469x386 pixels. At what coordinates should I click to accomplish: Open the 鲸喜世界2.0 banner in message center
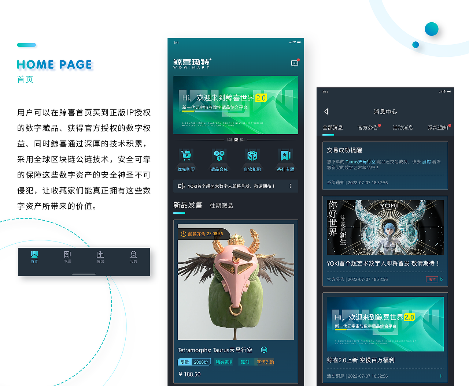pyautogui.click(x=385, y=324)
